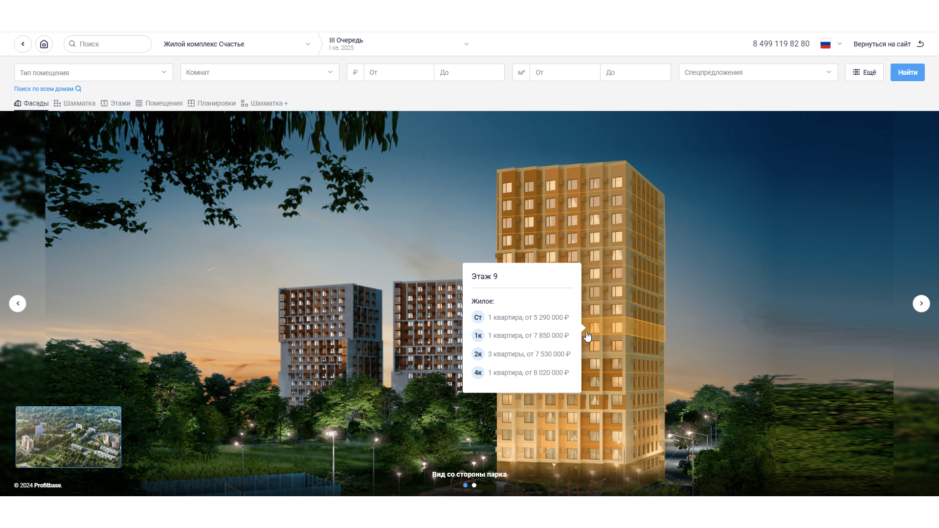
Task: Go to next facade view arrow
Action: 921,304
